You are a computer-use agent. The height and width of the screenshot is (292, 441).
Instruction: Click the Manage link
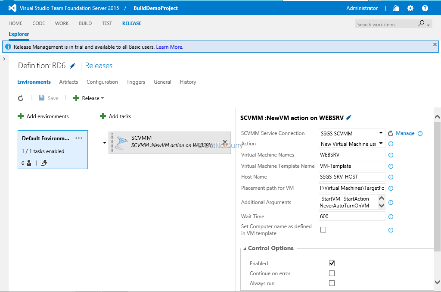pyautogui.click(x=405, y=133)
